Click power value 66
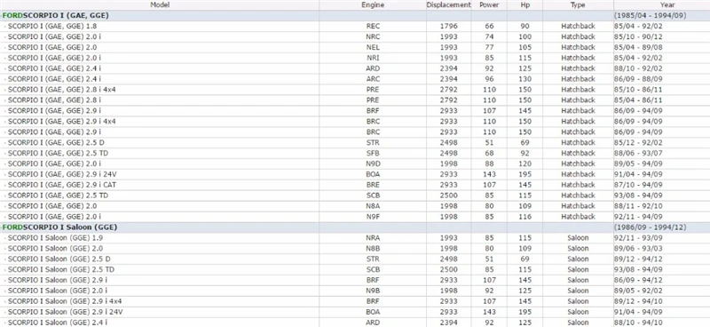This screenshot has width=710, height=327. pos(489,27)
